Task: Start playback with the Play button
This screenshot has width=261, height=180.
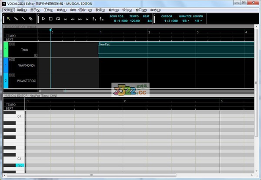Action: click(43, 19)
